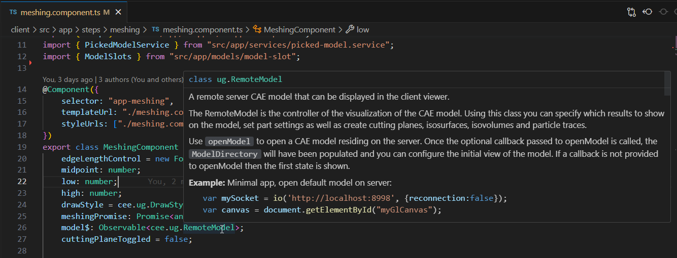Open the src breadcrumb segment

tap(44, 30)
